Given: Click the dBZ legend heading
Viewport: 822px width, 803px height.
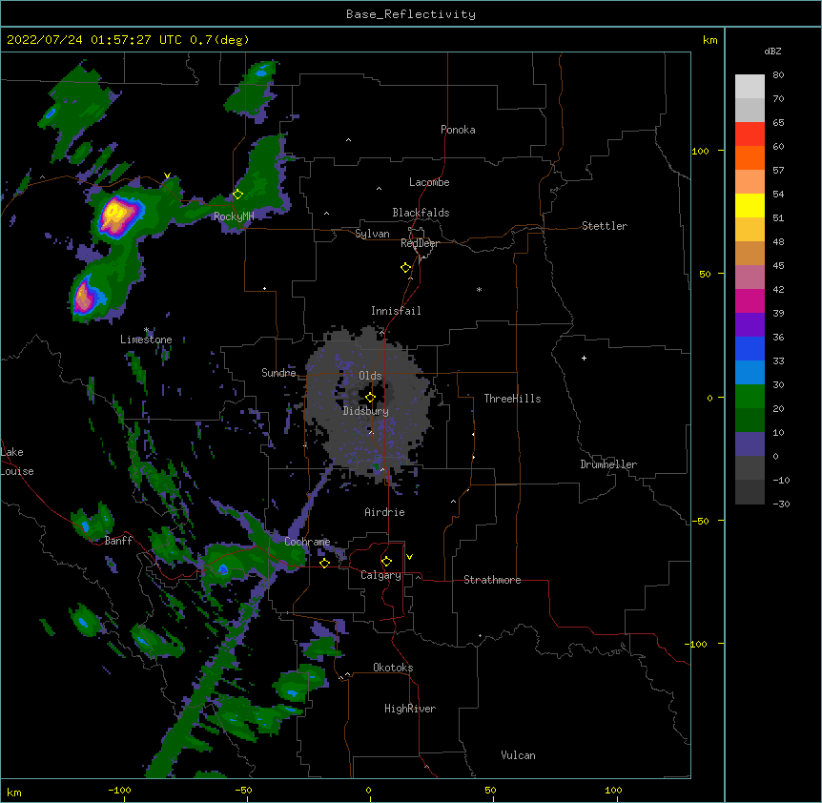Looking at the screenshot, I should click(772, 51).
